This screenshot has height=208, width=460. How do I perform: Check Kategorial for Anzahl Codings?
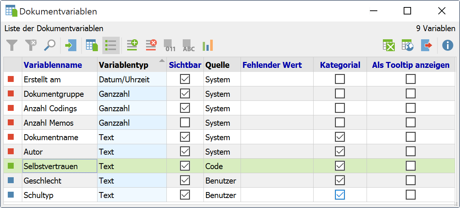tap(340, 108)
